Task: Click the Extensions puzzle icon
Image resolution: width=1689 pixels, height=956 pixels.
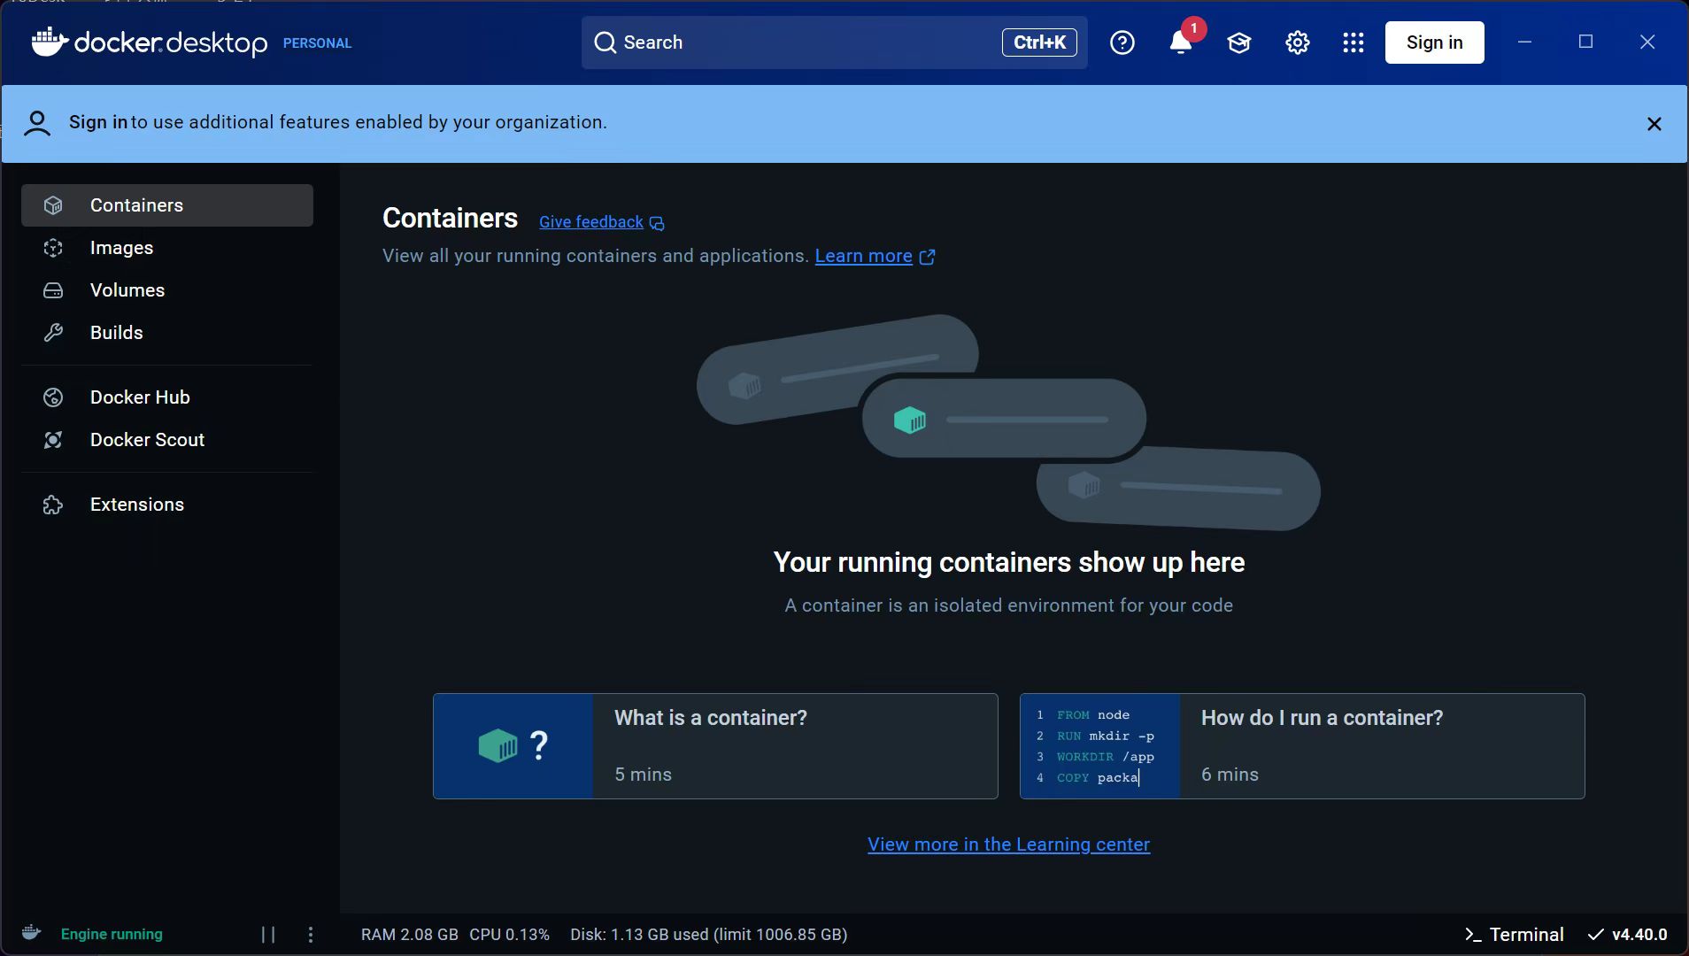Action: click(53, 505)
